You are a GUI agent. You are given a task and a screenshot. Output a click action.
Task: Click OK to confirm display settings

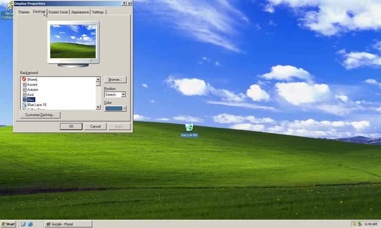point(71,126)
